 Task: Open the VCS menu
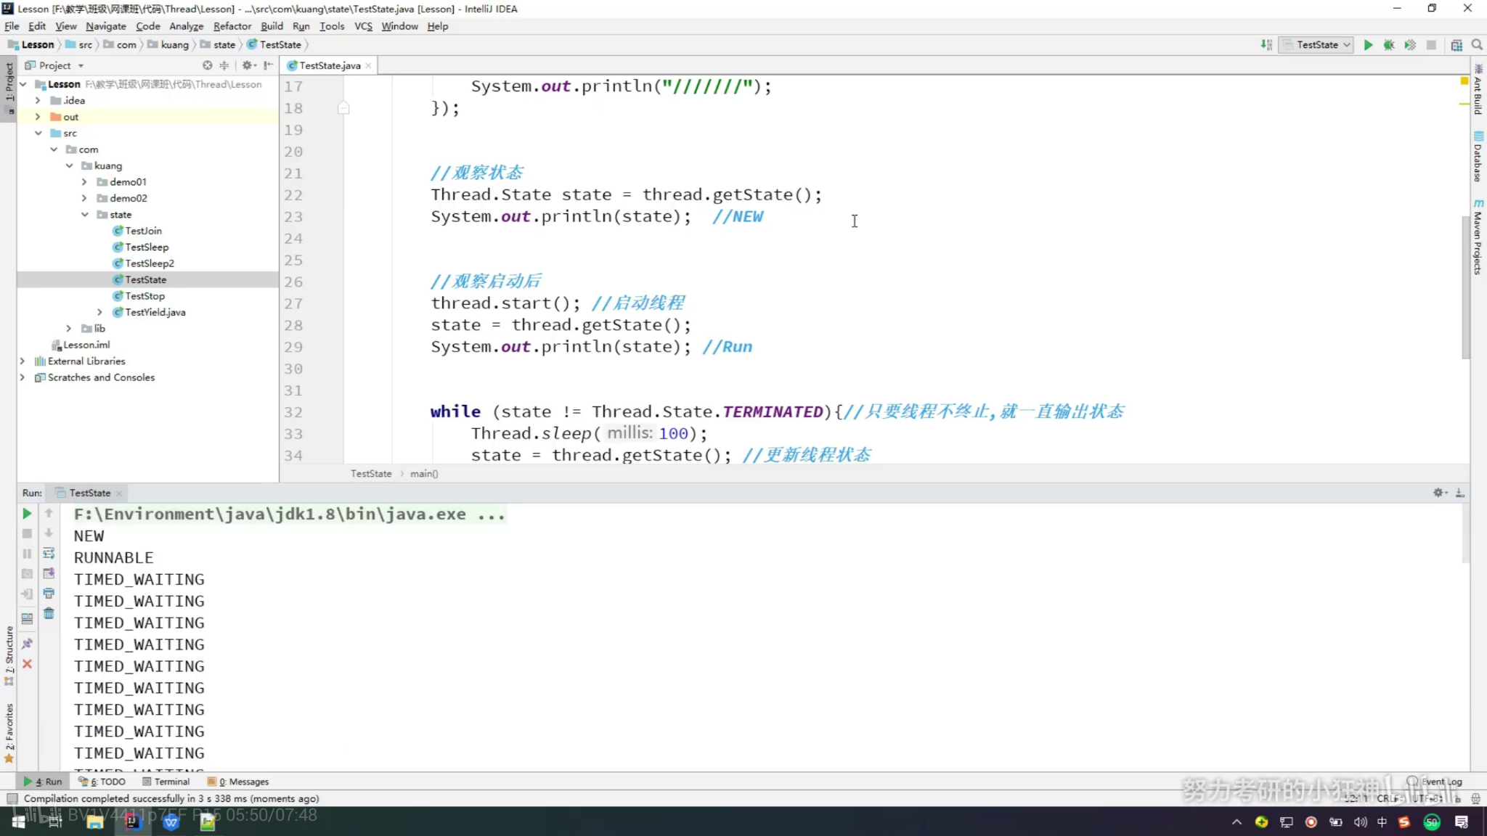[x=363, y=26]
